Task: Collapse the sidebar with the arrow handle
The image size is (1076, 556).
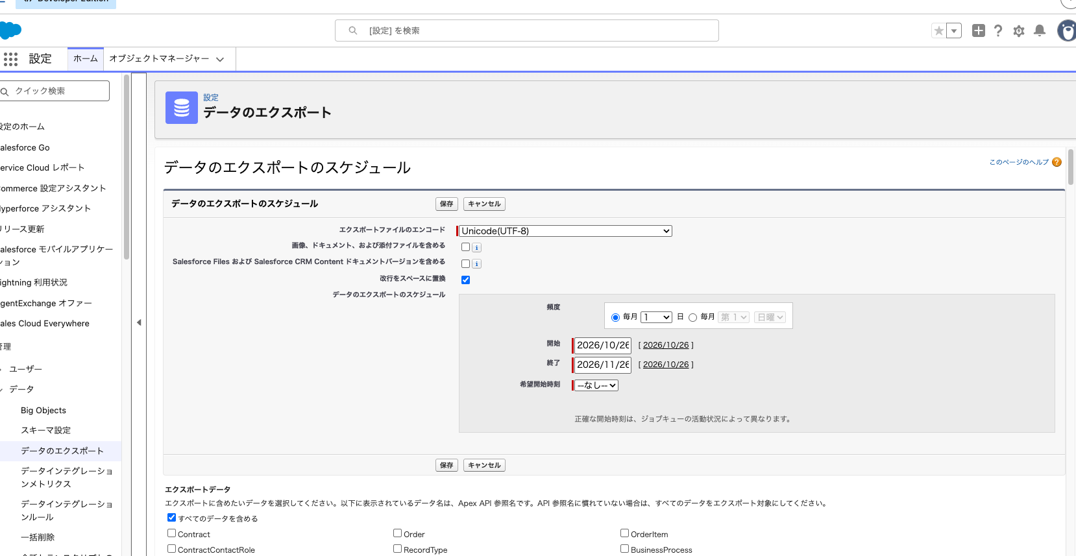Action: pos(139,322)
